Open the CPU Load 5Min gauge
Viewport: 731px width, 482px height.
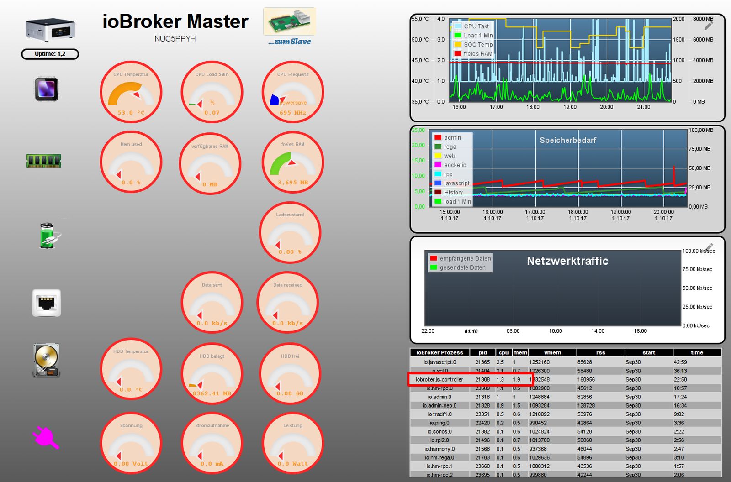coord(212,92)
